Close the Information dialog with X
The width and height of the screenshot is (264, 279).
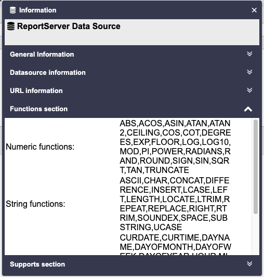254,10
